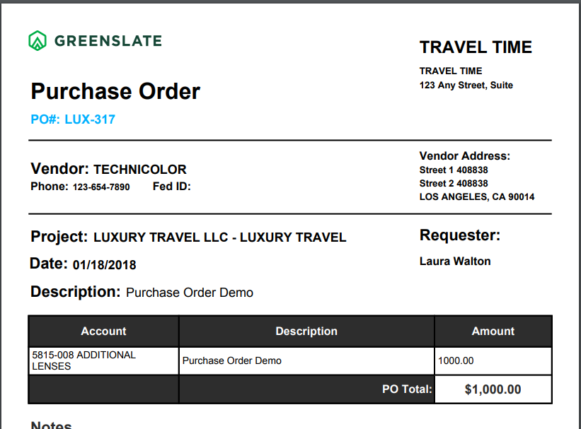Image resolution: width=581 pixels, height=429 pixels.
Task: Click the TRAVEL TIME company title
Action: click(476, 47)
